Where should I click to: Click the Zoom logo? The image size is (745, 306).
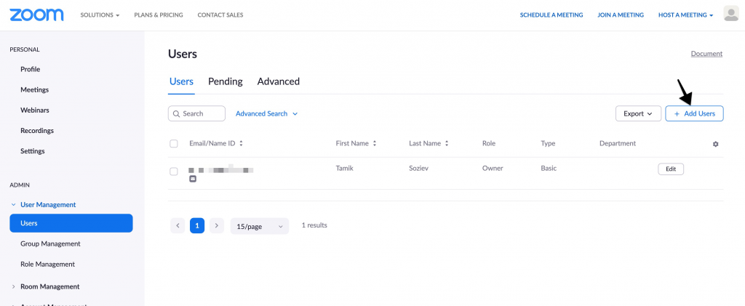click(36, 15)
